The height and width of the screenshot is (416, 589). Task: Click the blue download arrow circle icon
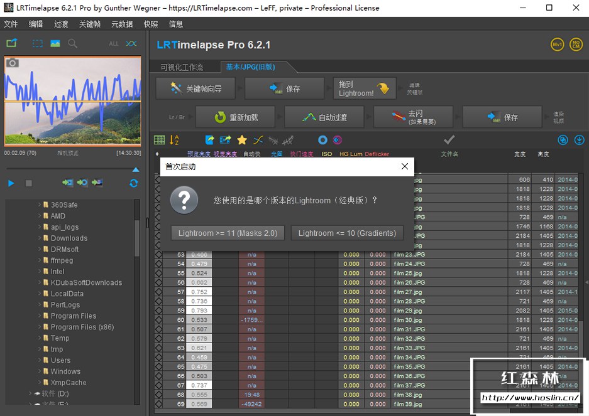point(579,141)
